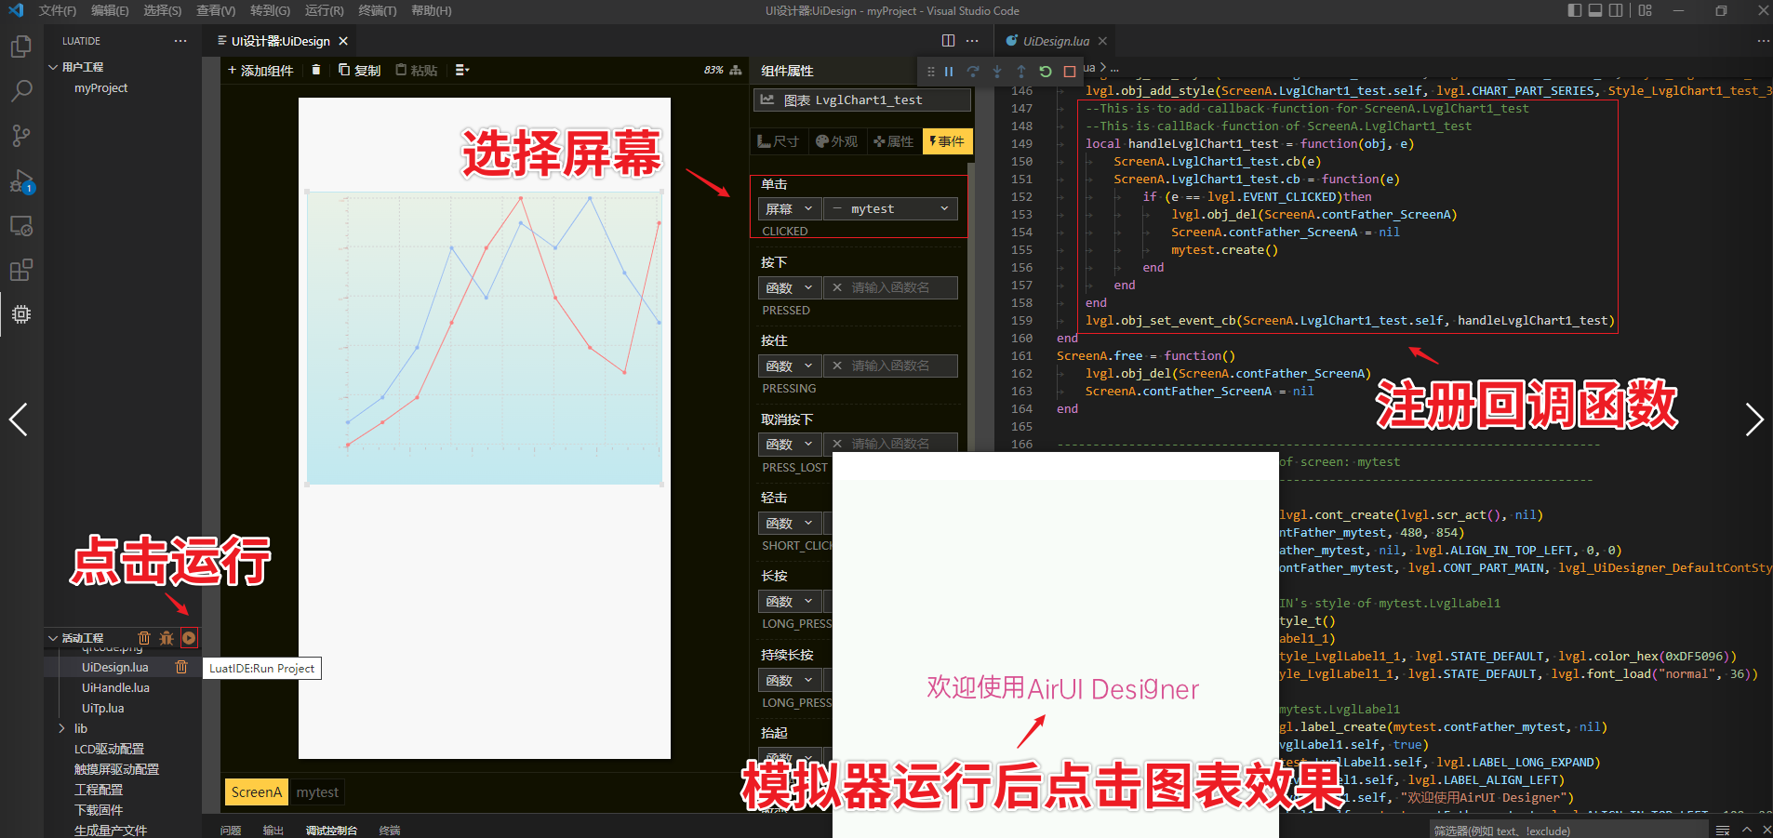Image resolution: width=1773 pixels, height=838 pixels.
Task: Open the mytest screen selection dropdown
Action: pyautogui.click(x=890, y=209)
